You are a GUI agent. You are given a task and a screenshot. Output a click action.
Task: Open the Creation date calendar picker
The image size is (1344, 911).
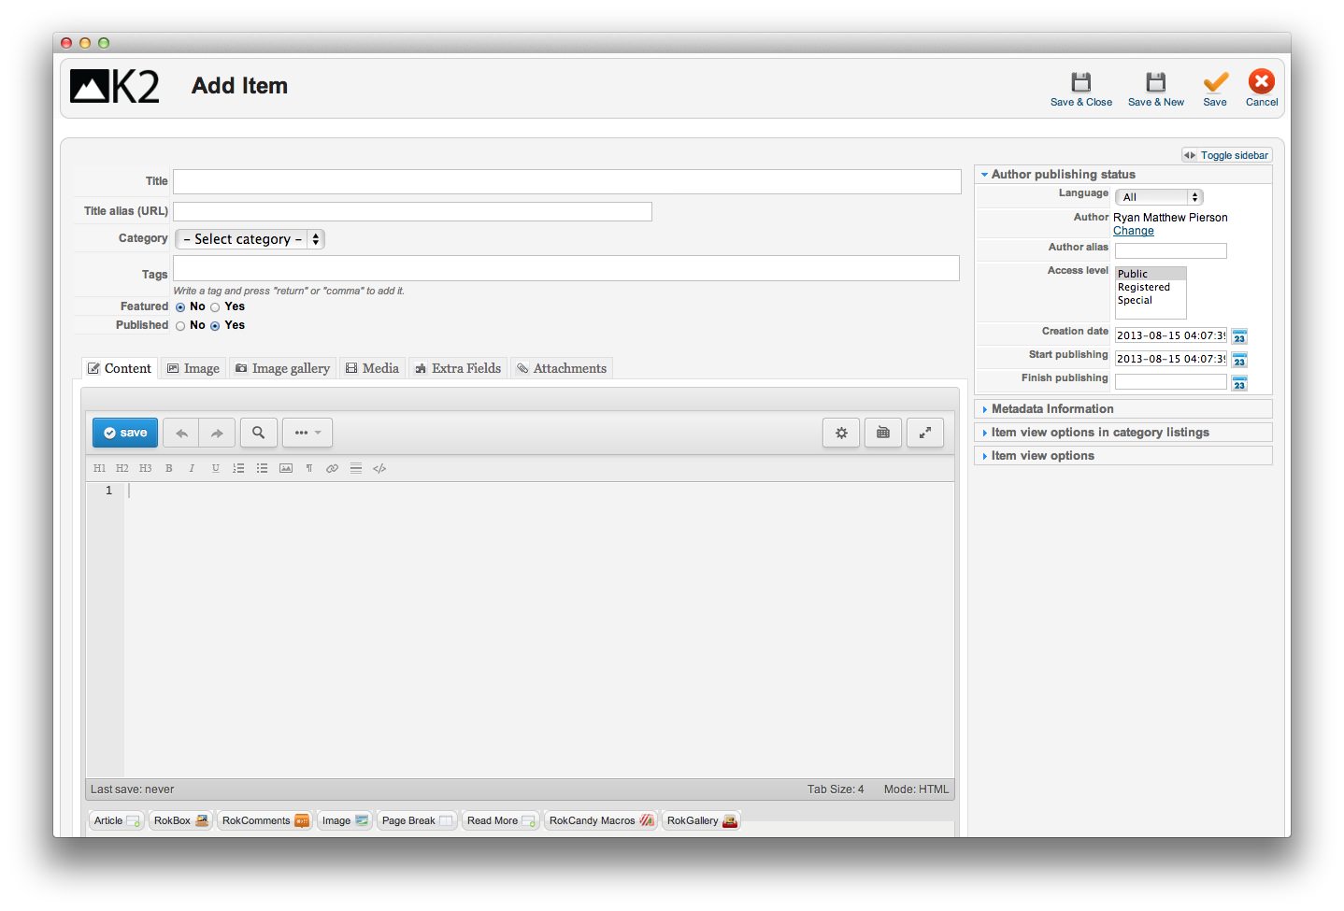(x=1239, y=336)
